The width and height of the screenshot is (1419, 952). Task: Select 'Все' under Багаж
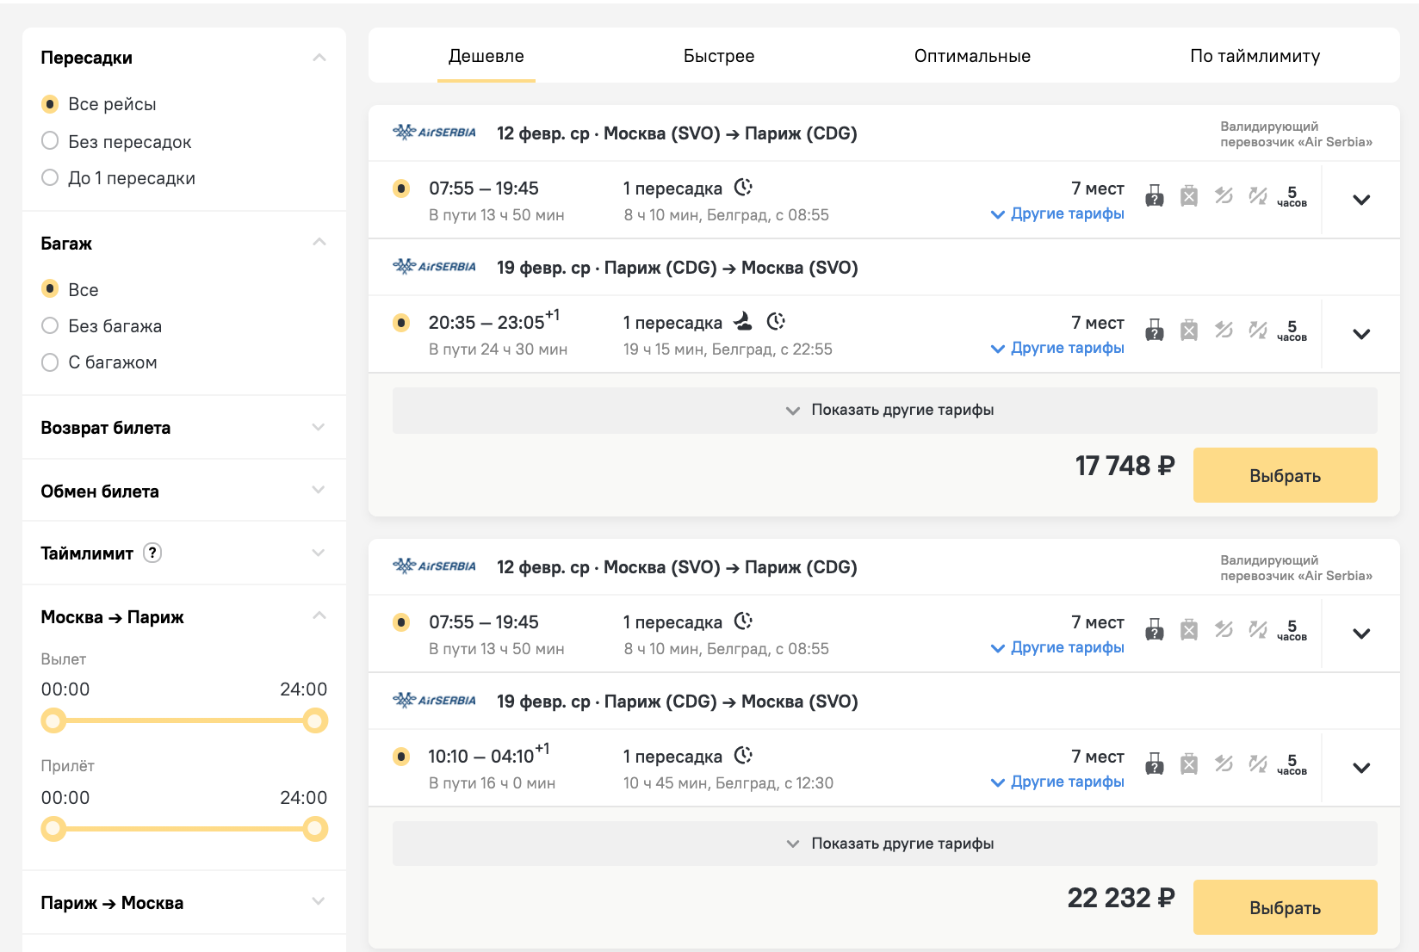tap(50, 289)
